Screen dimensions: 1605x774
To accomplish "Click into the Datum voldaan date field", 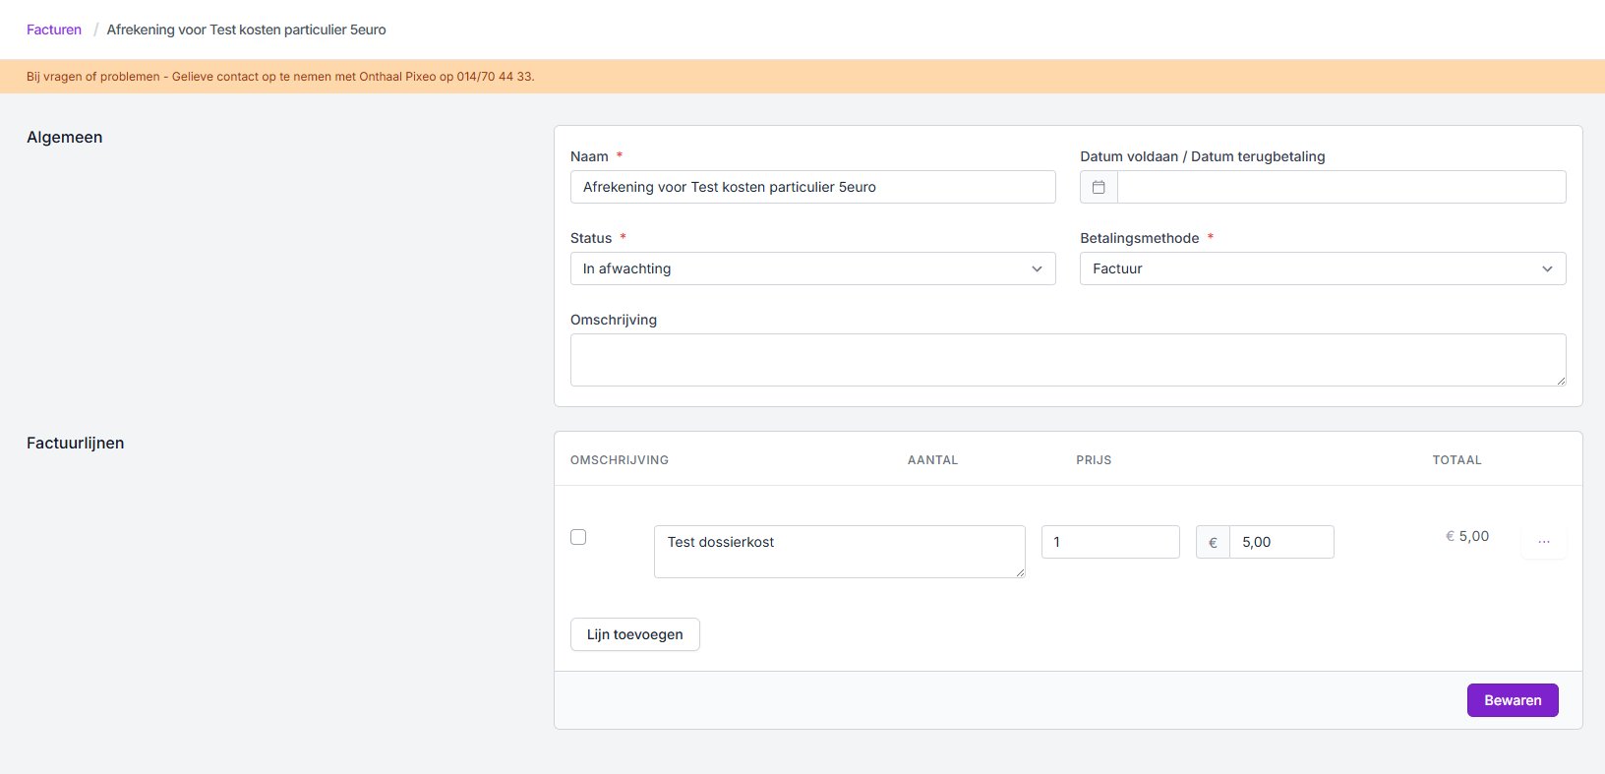I will click(x=1340, y=187).
